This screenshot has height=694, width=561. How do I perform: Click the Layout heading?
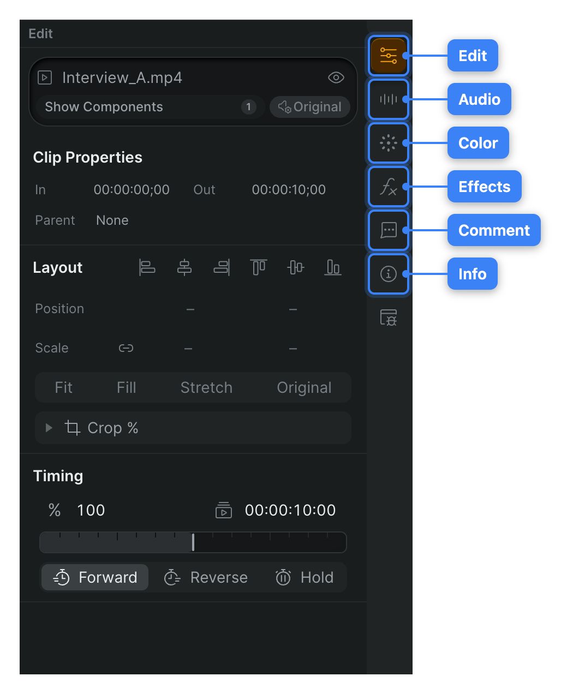point(58,267)
